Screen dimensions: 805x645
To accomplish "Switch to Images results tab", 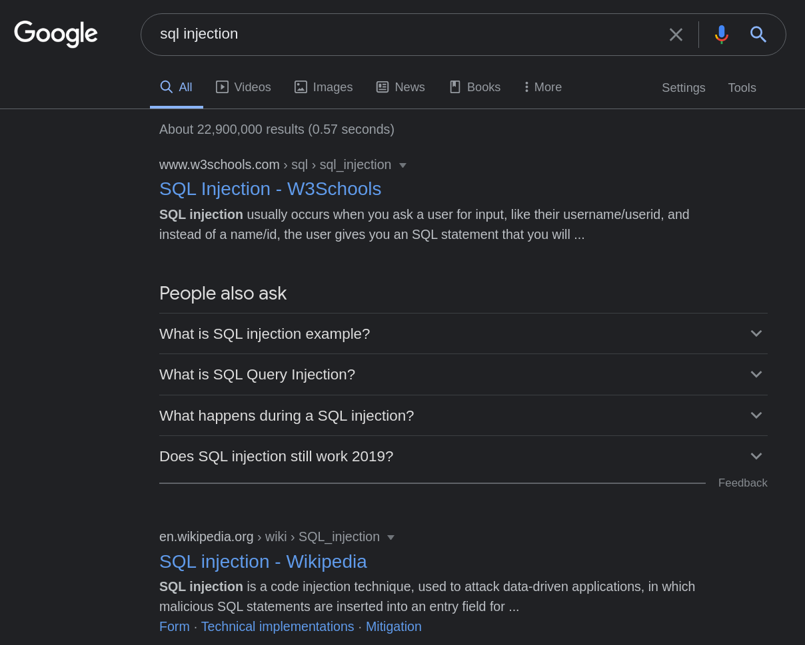I will point(323,87).
